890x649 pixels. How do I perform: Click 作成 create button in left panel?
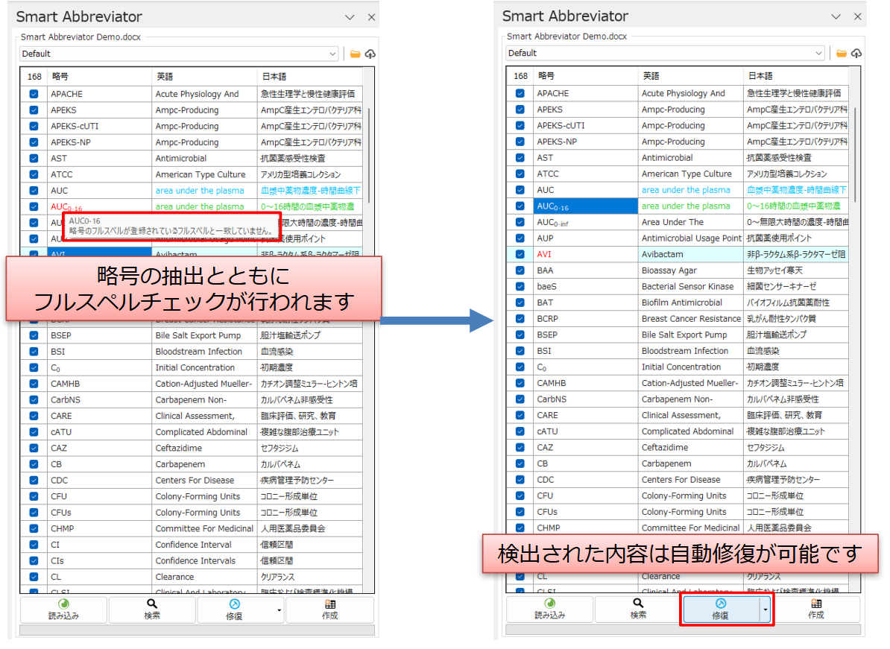329,609
